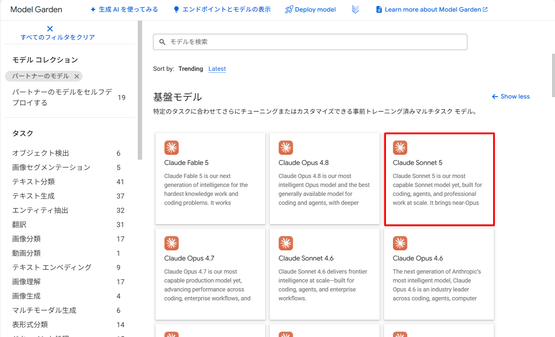Click the lightbulb icon for endpoints display
This screenshot has height=337, width=555.
coord(176,10)
